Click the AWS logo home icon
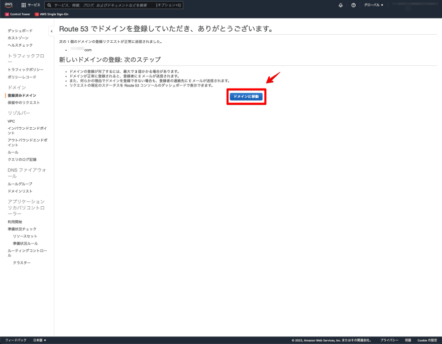The height and width of the screenshot is (344, 442). click(9, 5)
